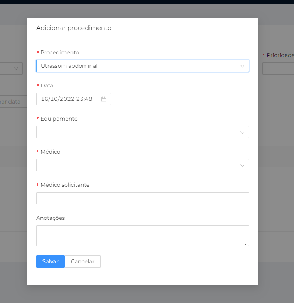
Task: Click the Médico solicitante label
Action: coord(65,185)
